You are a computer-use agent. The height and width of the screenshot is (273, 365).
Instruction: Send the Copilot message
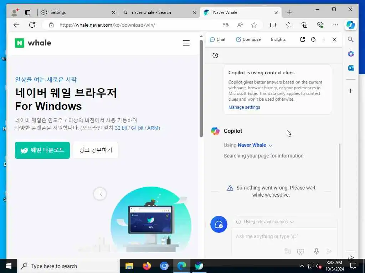329,251
